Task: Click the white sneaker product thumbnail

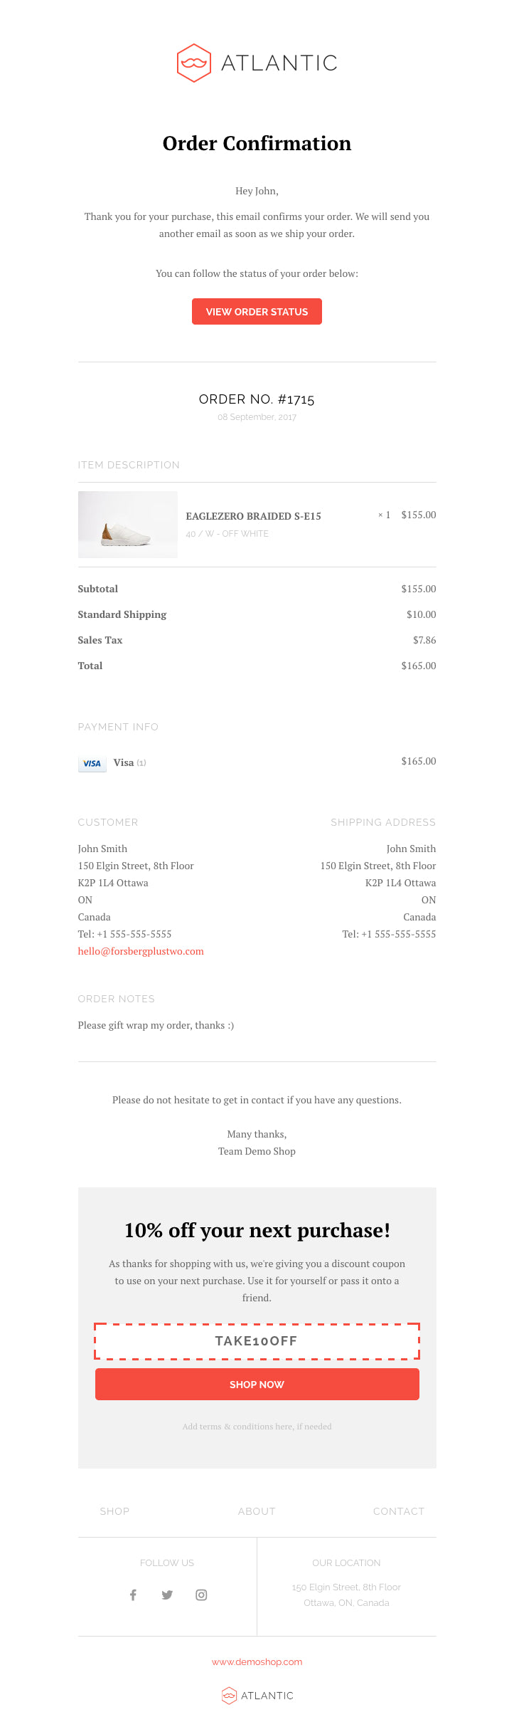Action: 127,525
